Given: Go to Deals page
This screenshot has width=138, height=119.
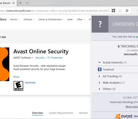Looking at the screenshot, I should [70, 20].
